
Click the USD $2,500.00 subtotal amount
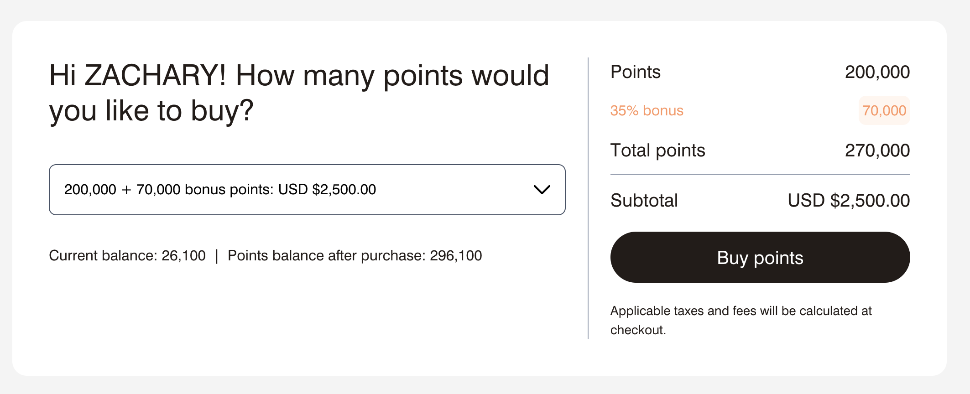(x=848, y=201)
